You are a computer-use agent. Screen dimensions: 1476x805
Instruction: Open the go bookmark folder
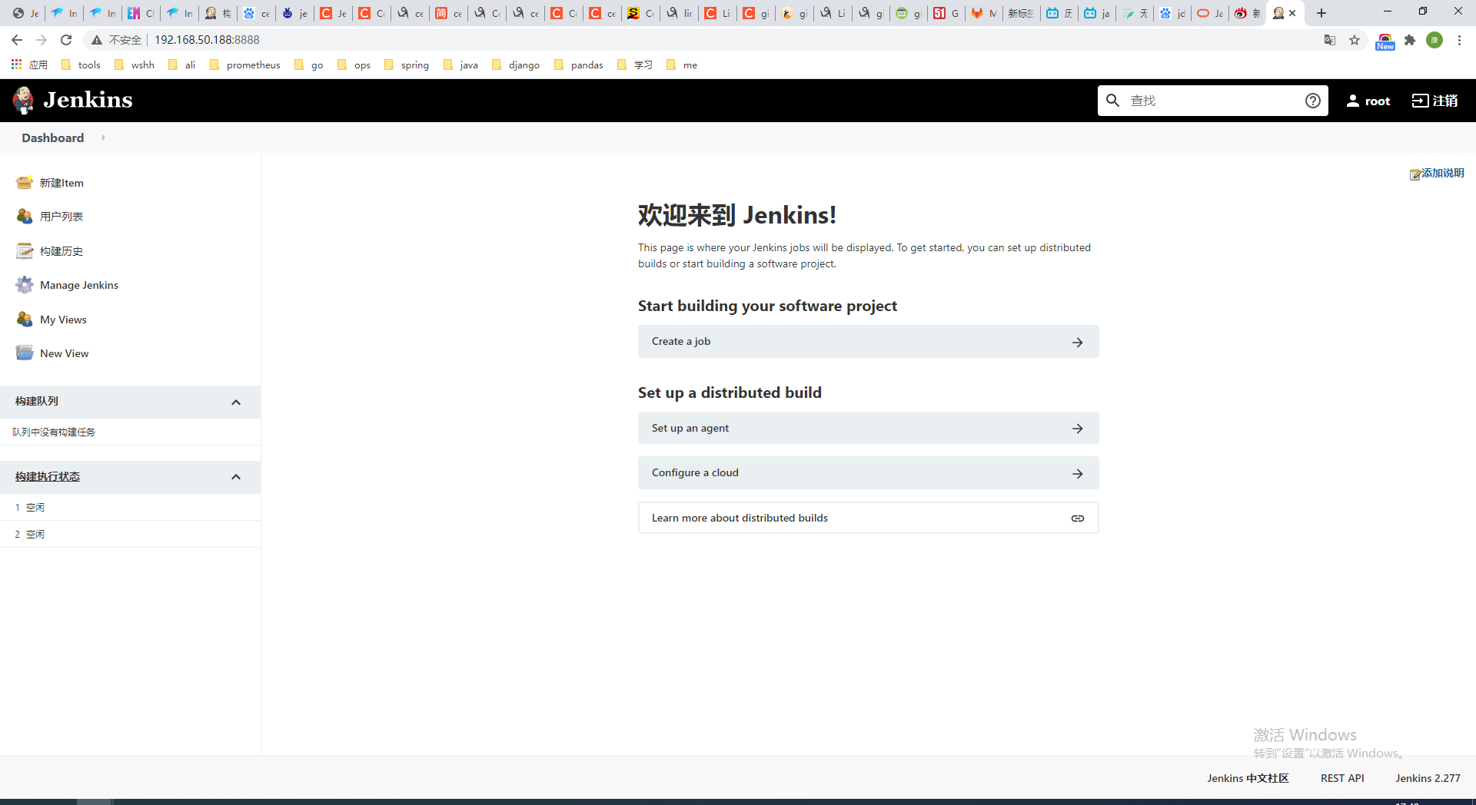coord(309,65)
